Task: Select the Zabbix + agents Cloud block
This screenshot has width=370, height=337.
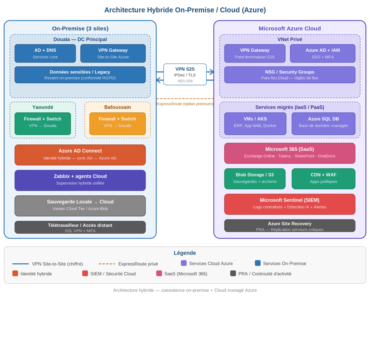Action: [x=80, y=180]
